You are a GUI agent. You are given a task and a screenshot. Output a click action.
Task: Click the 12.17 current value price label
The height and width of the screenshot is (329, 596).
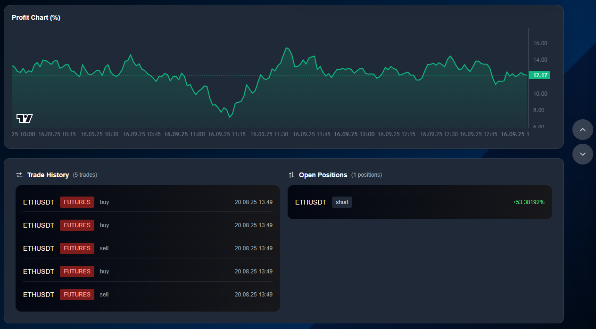tap(540, 75)
